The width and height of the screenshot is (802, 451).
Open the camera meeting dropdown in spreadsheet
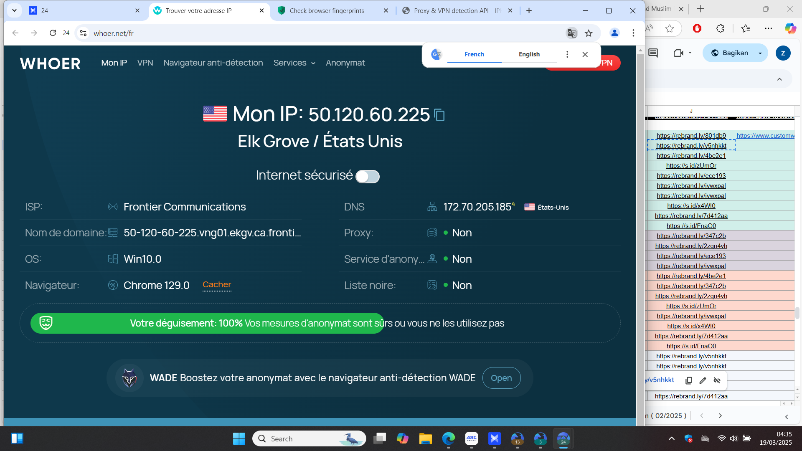pos(690,53)
